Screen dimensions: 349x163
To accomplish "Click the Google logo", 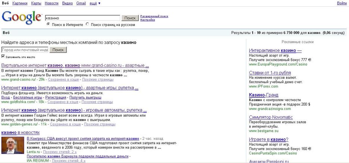I will 22,18.
